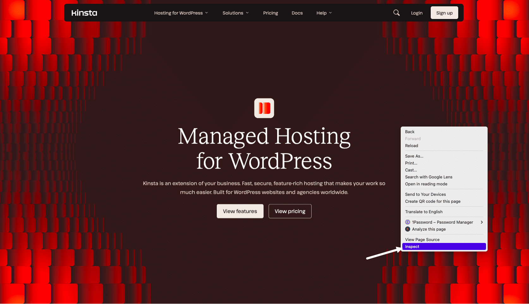Select Translate to English
Screen dimensions: 529x304
click(x=444, y=212)
